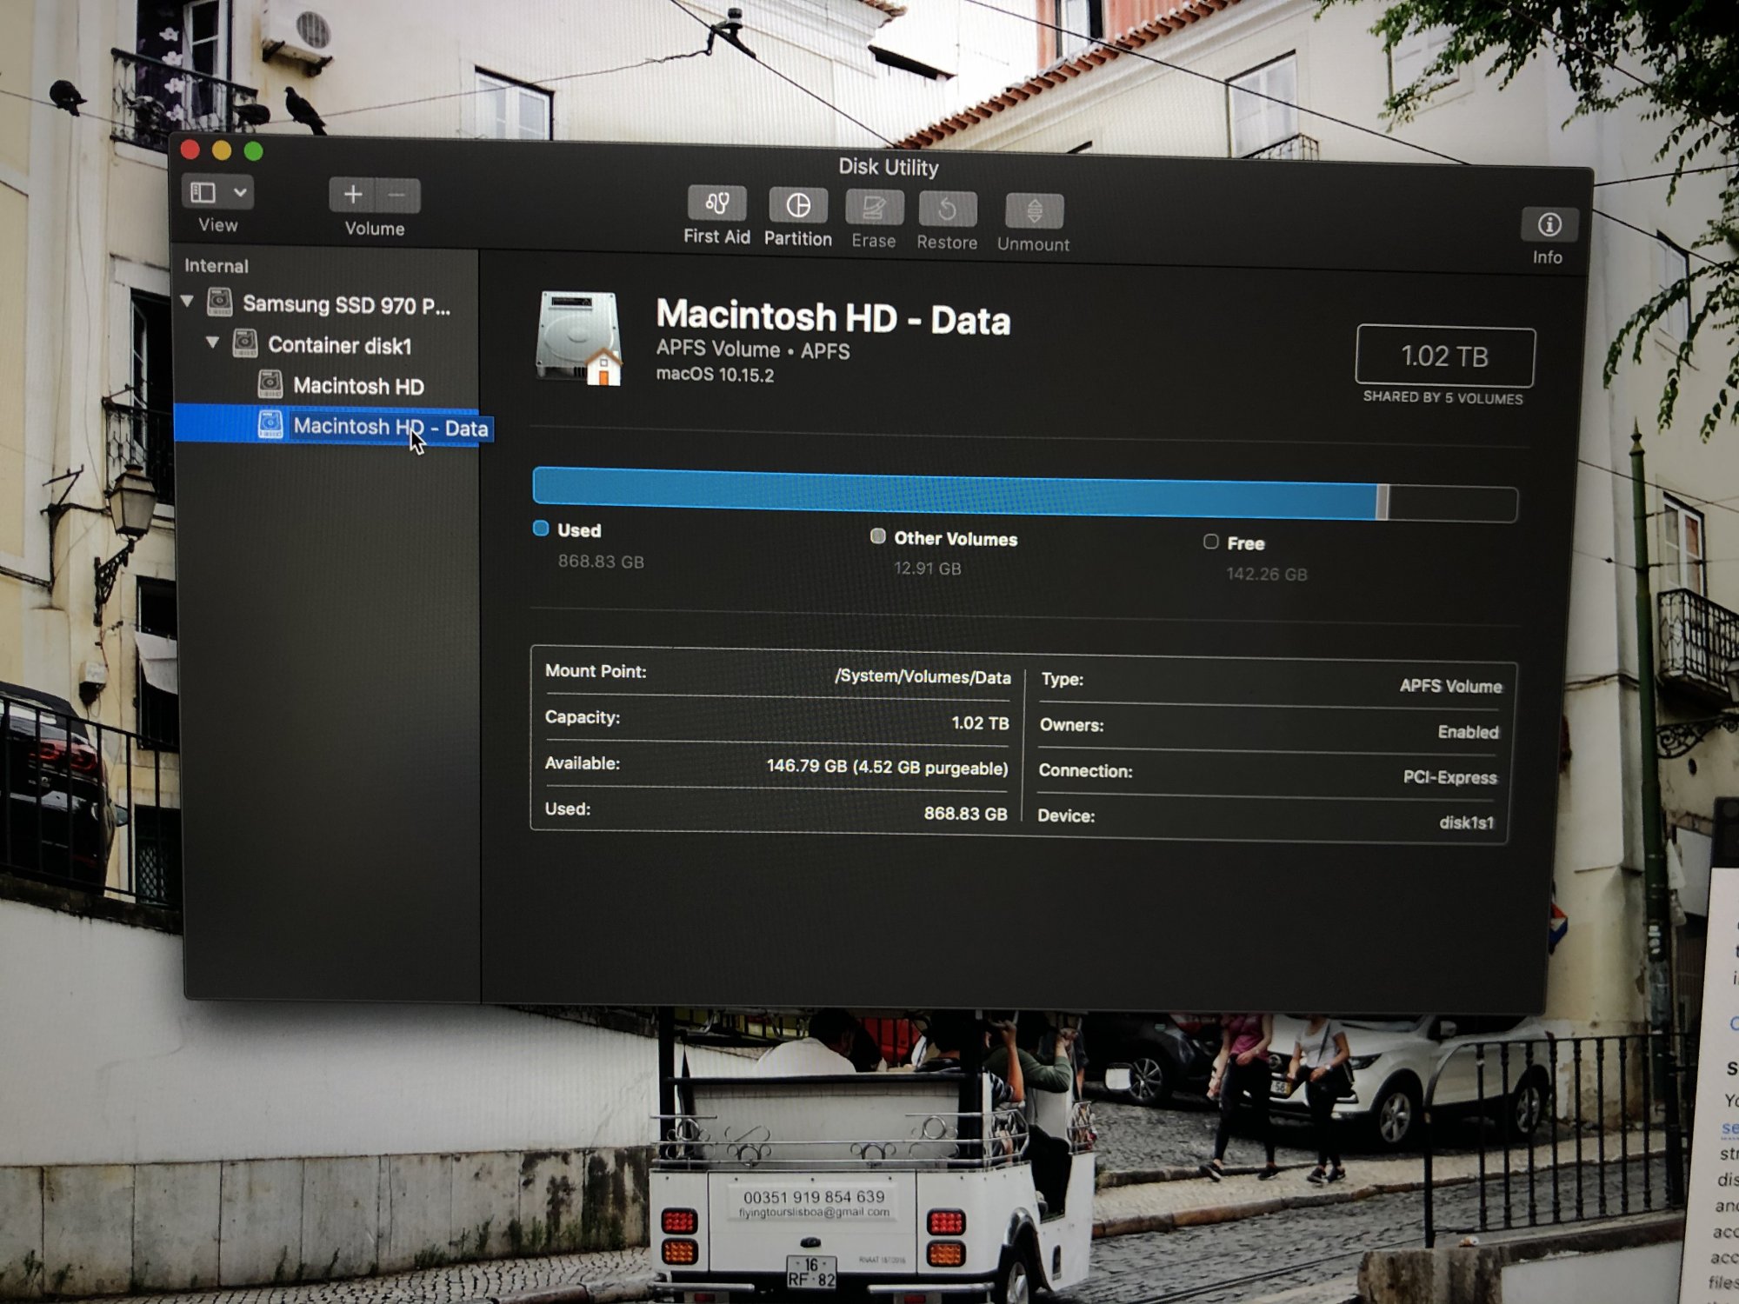Image resolution: width=1739 pixels, height=1304 pixels.
Task: Unmount the selected volume
Action: point(1033,211)
